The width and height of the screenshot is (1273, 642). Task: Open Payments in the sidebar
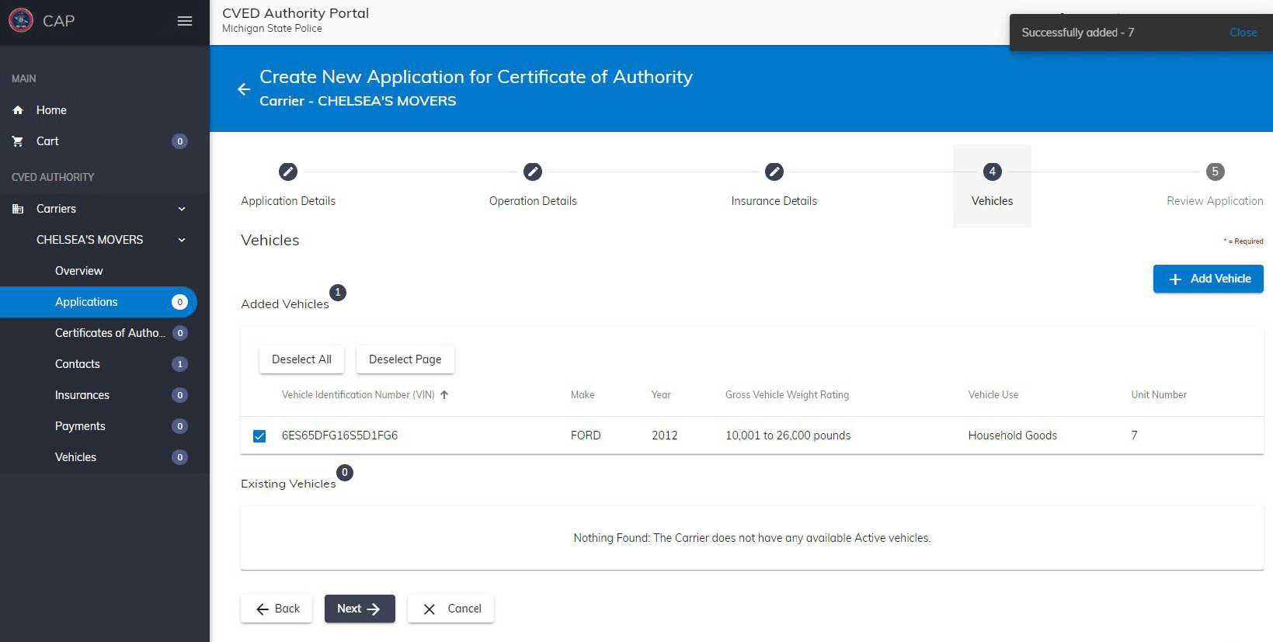pos(99,426)
